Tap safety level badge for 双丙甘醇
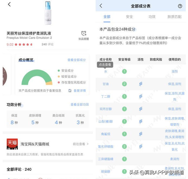 124,109
